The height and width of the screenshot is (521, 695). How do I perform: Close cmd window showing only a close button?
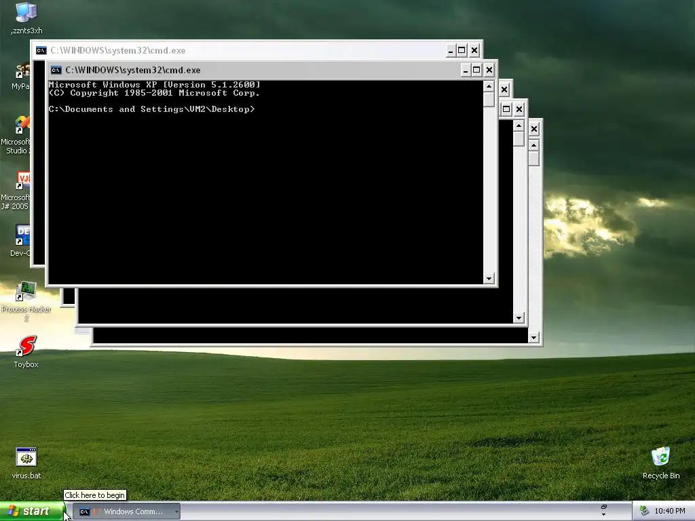(x=504, y=90)
